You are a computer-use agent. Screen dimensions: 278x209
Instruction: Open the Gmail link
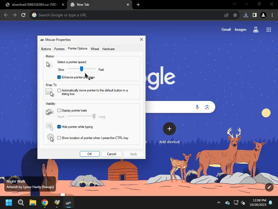226,29
